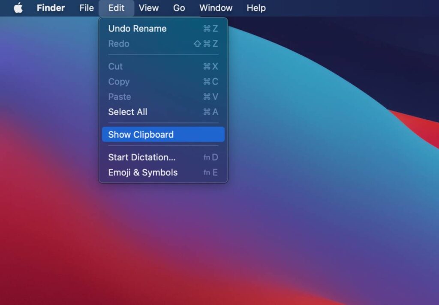Open the Go menu
The image size is (439, 305).
point(179,8)
